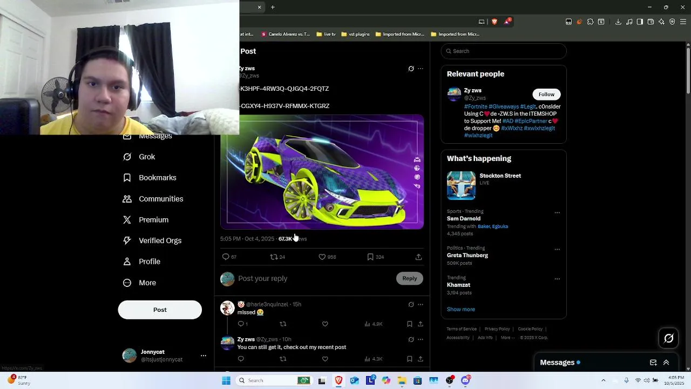Repost the Zy zws post
691x389 pixels.
pos(274,257)
